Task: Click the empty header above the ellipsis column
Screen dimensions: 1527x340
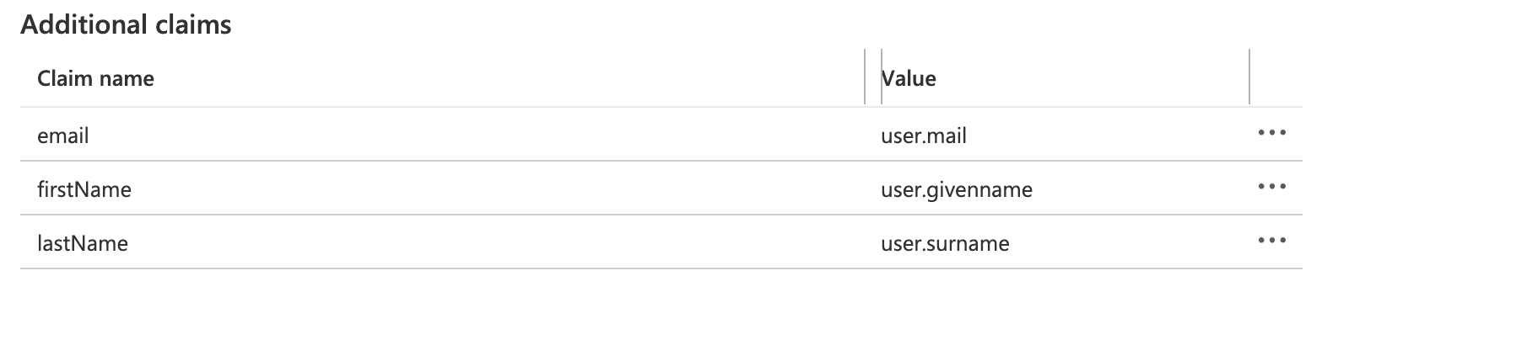Action: coord(1276,78)
